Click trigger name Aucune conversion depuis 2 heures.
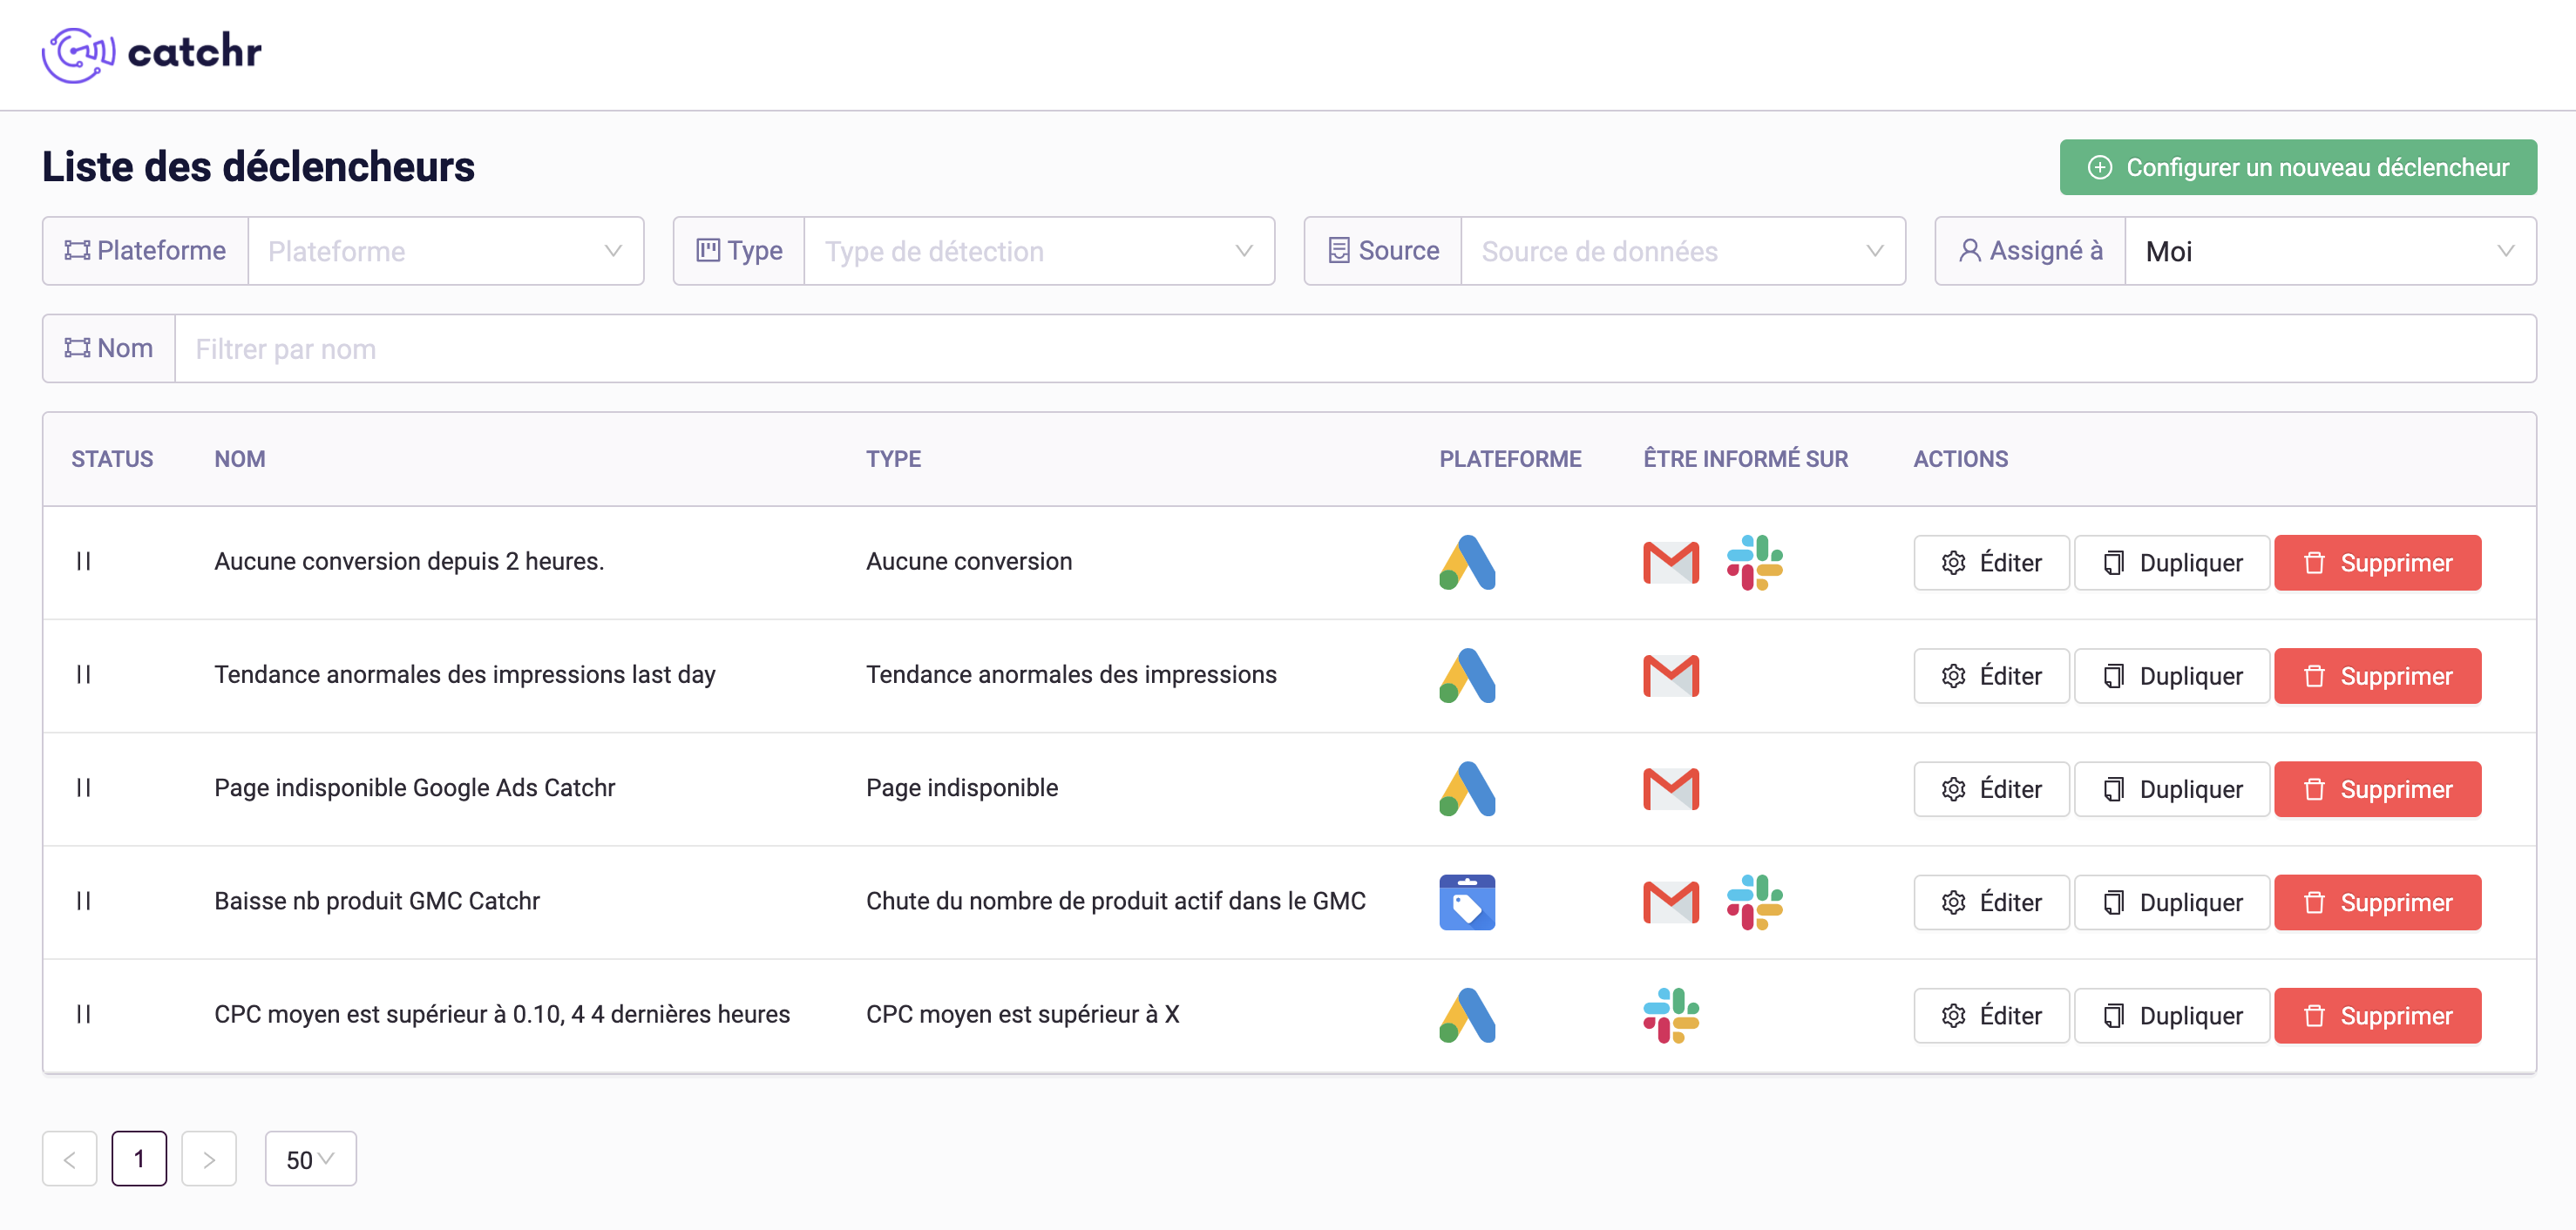Image resolution: width=2576 pixels, height=1230 pixels. click(409, 562)
